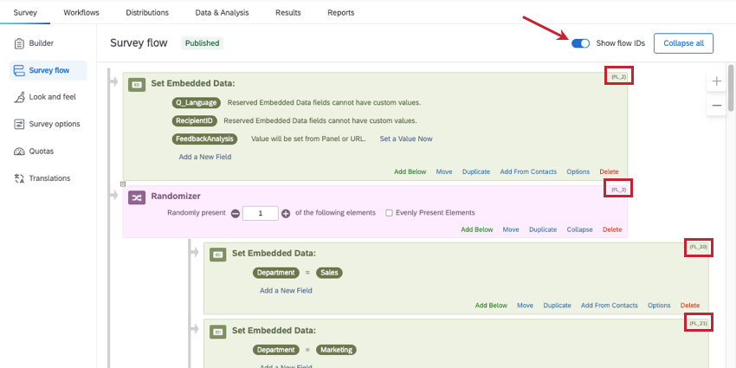Image resolution: width=736 pixels, height=368 pixels.
Task: Click the vertical scrollbar of the flow
Action: (x=731, y=87)
